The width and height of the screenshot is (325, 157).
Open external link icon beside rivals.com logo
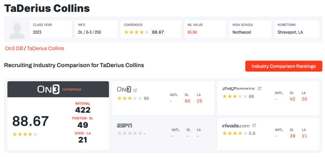click(x=254, y=125)
